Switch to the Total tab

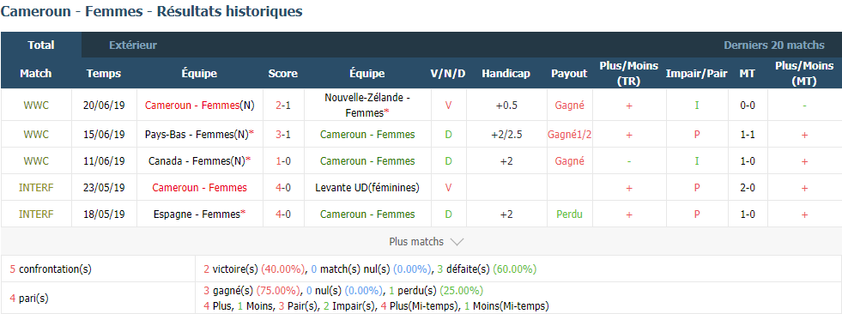[41, 45]
